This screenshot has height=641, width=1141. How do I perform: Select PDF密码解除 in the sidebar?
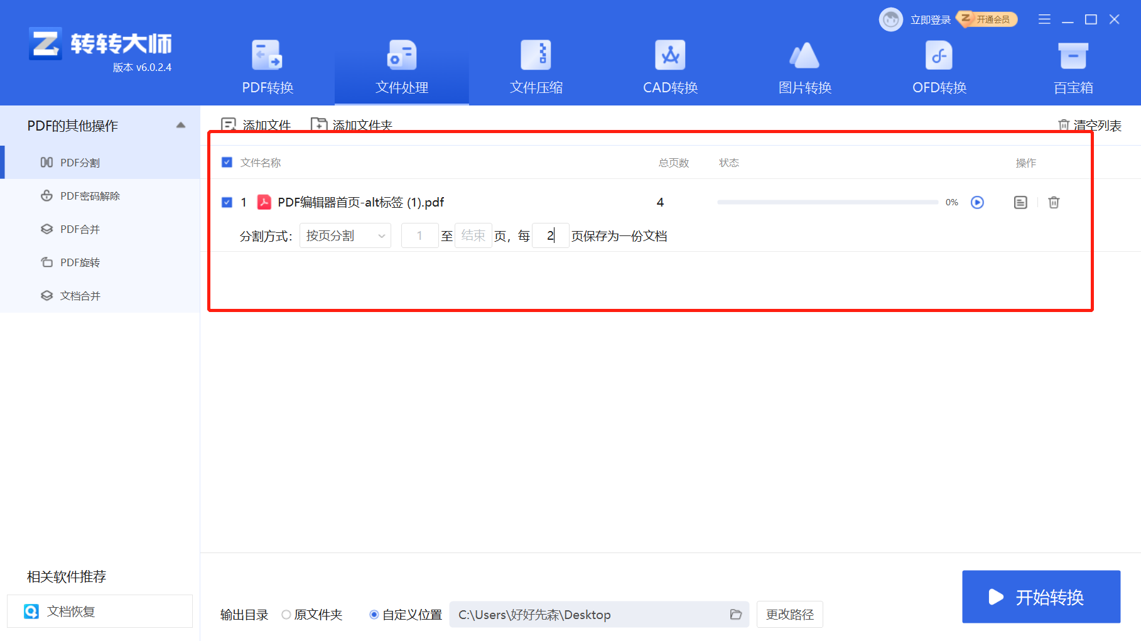point(100,196)
